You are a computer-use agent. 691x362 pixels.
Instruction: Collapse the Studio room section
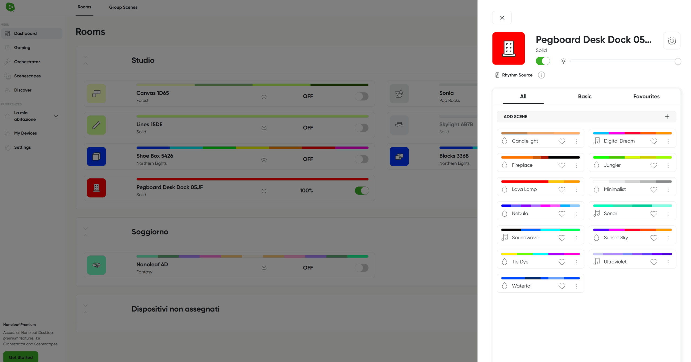[x=86, y=60]
